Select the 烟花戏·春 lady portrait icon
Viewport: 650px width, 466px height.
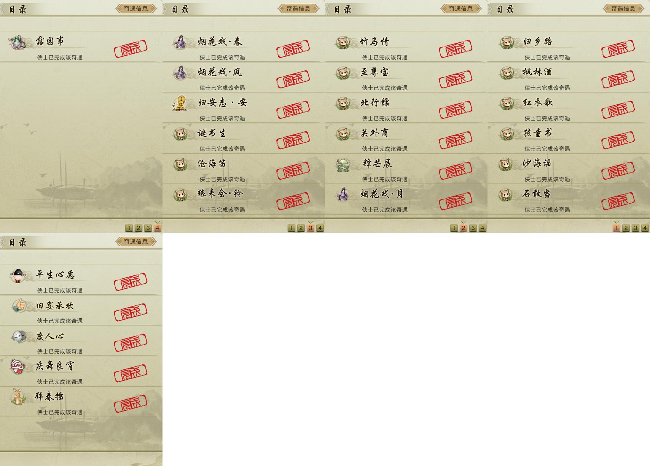coord(180,42)
